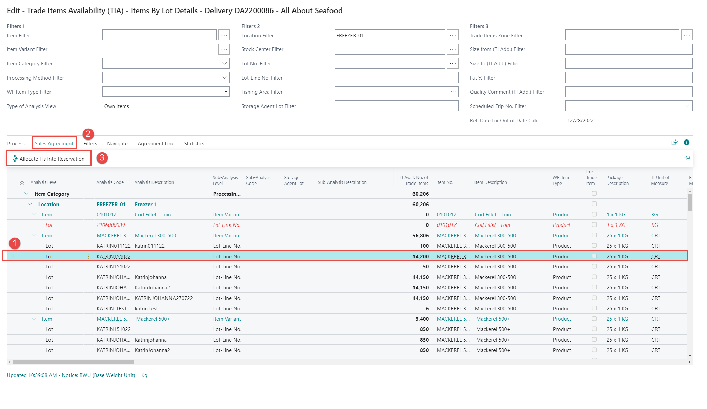
Task: Click the Analysis Code column header
Action: pos(110,182)
